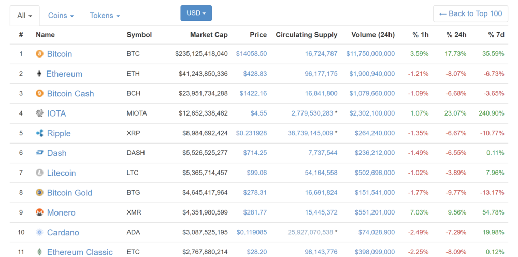Click the Litecoin logo icon
518x257 pixels.
pos(39,173)
